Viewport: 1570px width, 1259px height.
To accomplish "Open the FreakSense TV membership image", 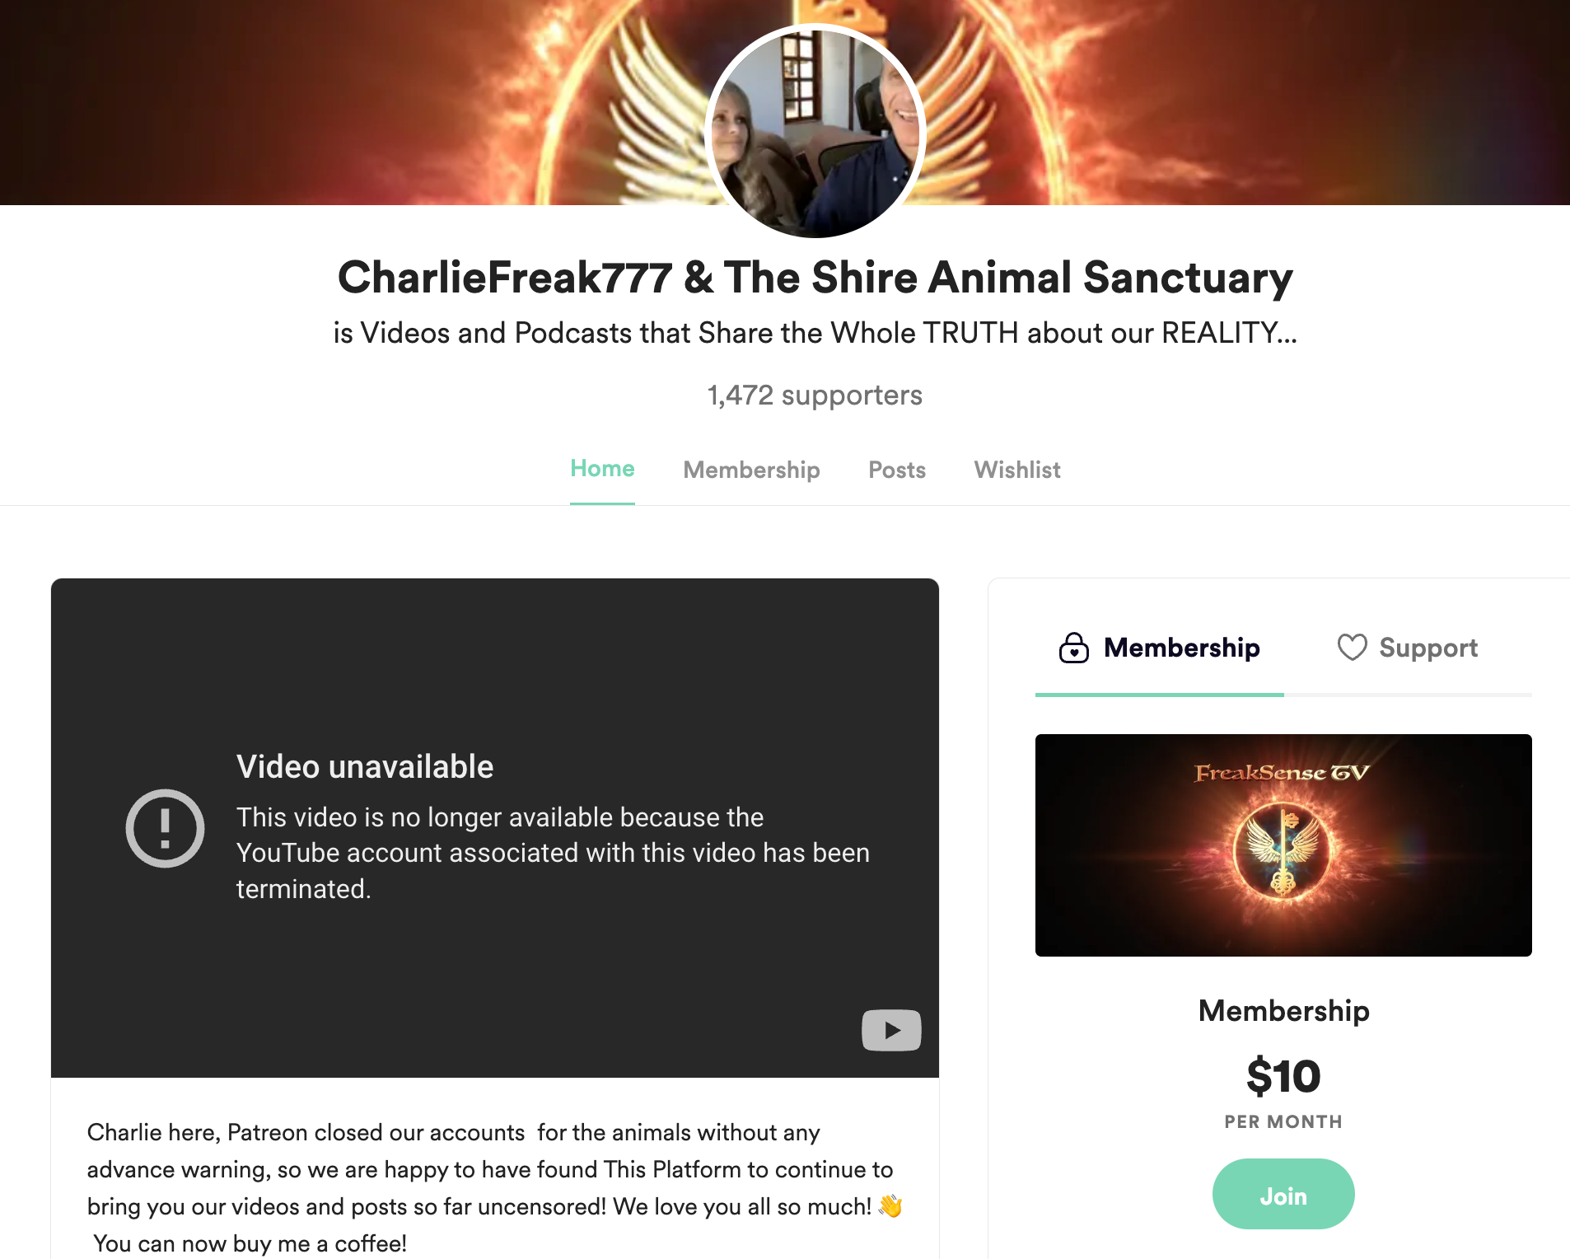I will click(x=1283, y=845).
